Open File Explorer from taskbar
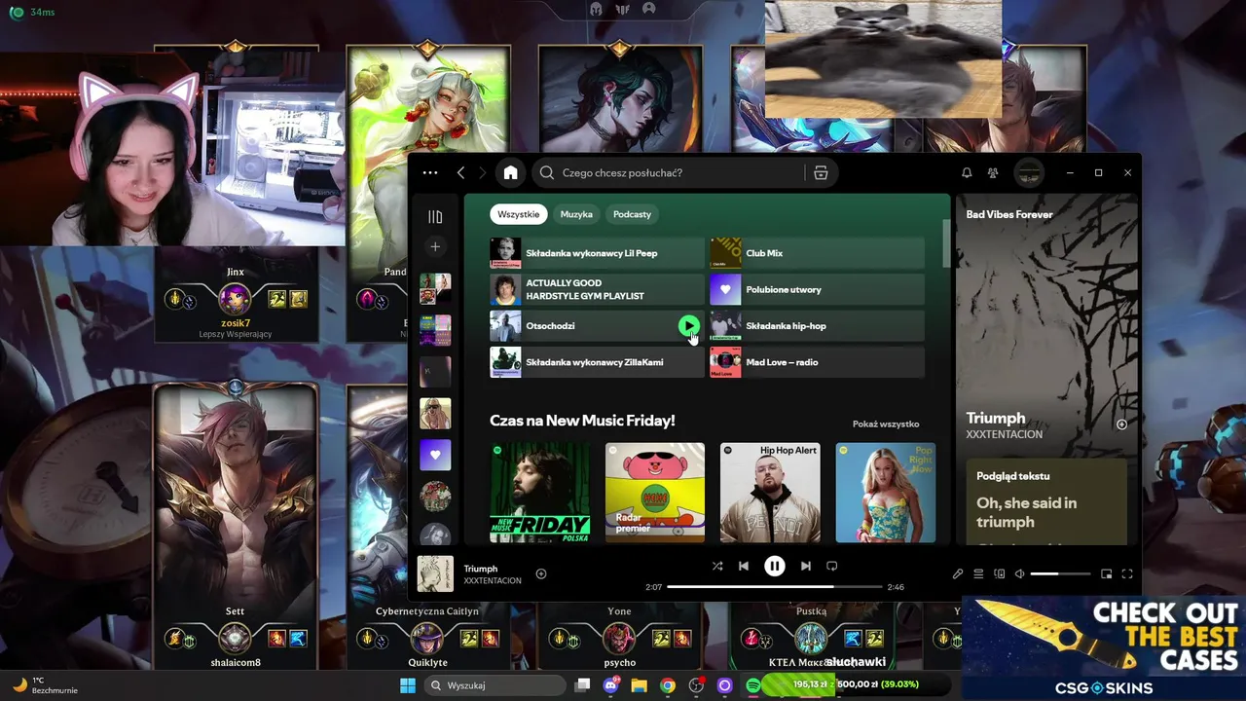This screenshot has height=701, width=1246. click(639, 685)
